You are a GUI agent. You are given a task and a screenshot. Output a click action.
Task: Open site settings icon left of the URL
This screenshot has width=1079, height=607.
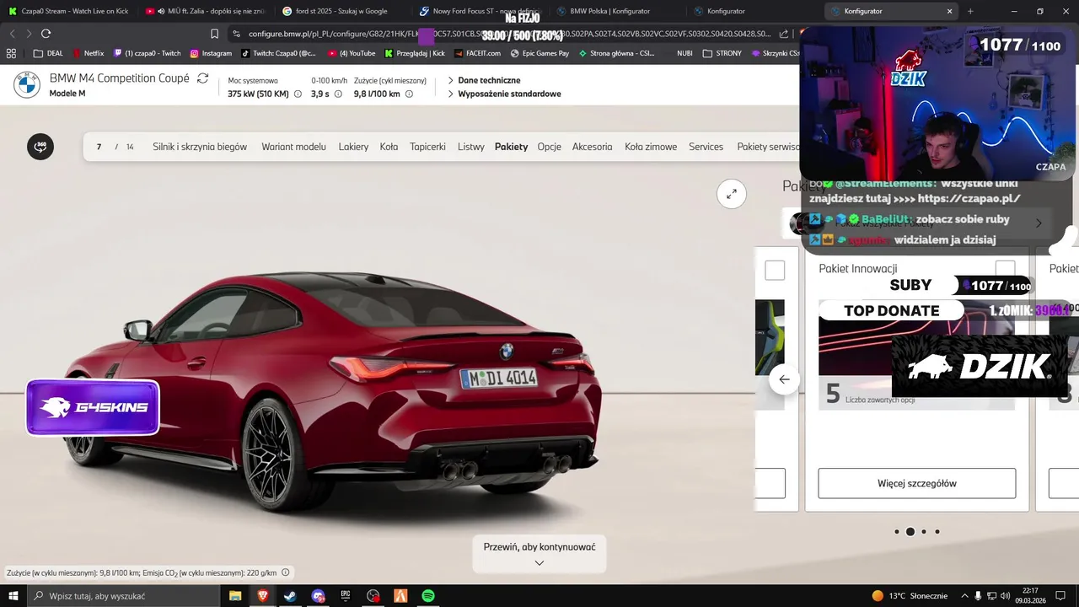click(x=237, y=34)
